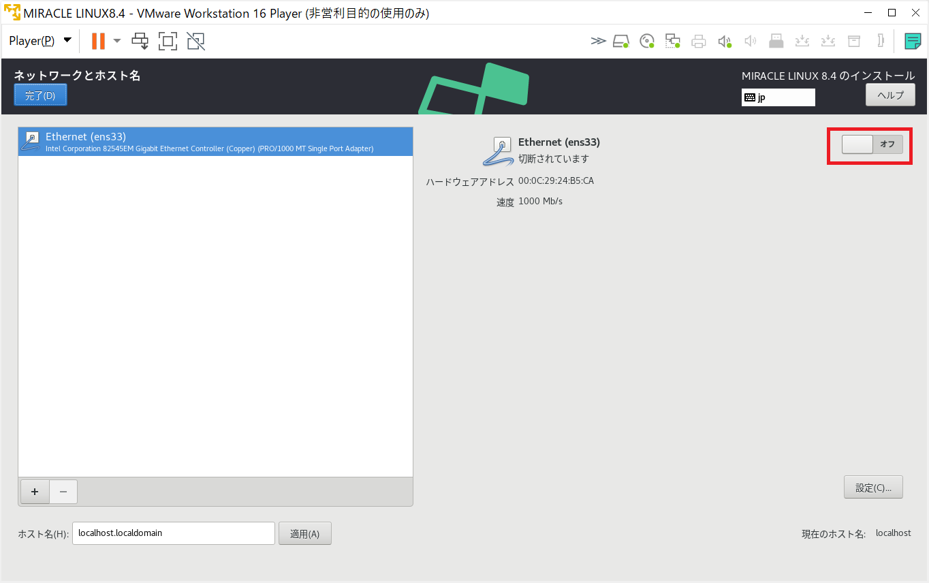929x583 pixels.
Task: Click the ヘルプ help button
Action: point(890,95)
